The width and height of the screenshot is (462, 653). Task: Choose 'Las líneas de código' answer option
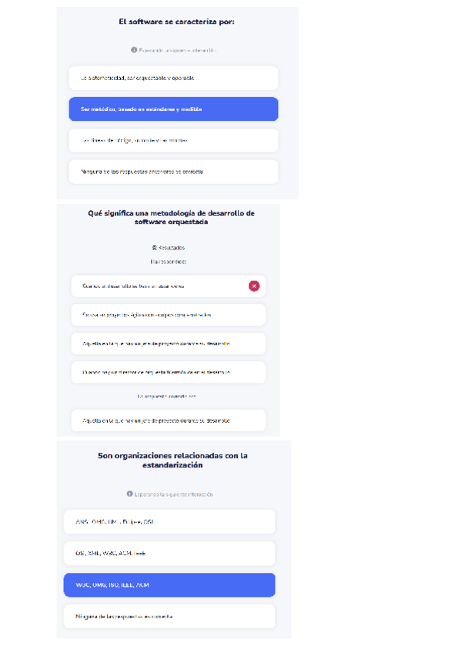[173, 140]
